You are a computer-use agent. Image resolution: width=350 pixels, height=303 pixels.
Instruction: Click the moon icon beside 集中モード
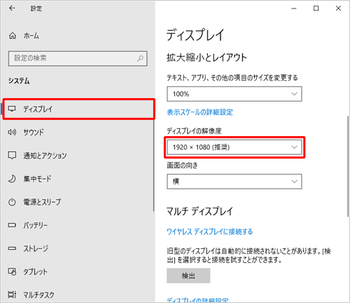pos(12,179)
